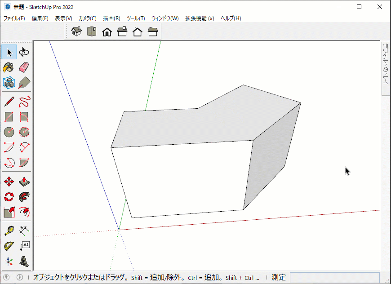The height and width of the screenshot is (284, 391).
Task: Open the 描画(R) menu
Action: pos(112,18)
